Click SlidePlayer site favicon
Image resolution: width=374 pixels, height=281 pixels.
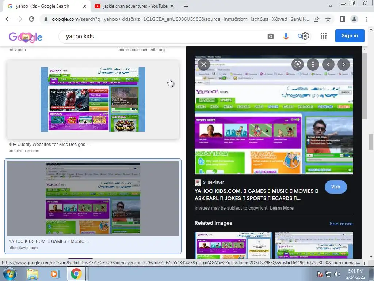coord(198,182)
